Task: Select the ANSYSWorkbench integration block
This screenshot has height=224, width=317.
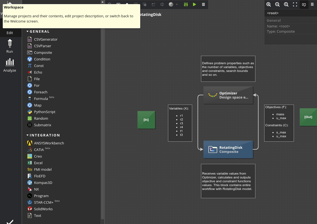Action: [46, 143]
